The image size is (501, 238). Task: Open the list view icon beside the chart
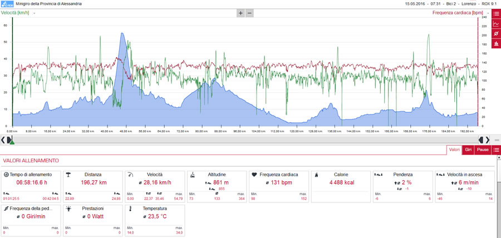[496, 13]
